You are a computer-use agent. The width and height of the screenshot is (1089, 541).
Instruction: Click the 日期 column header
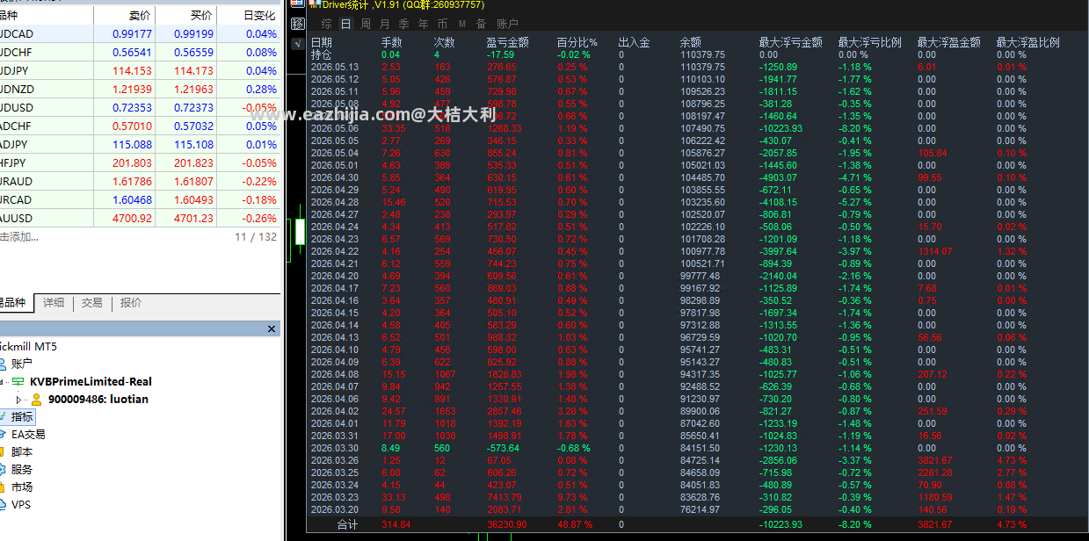coord(322,42)
